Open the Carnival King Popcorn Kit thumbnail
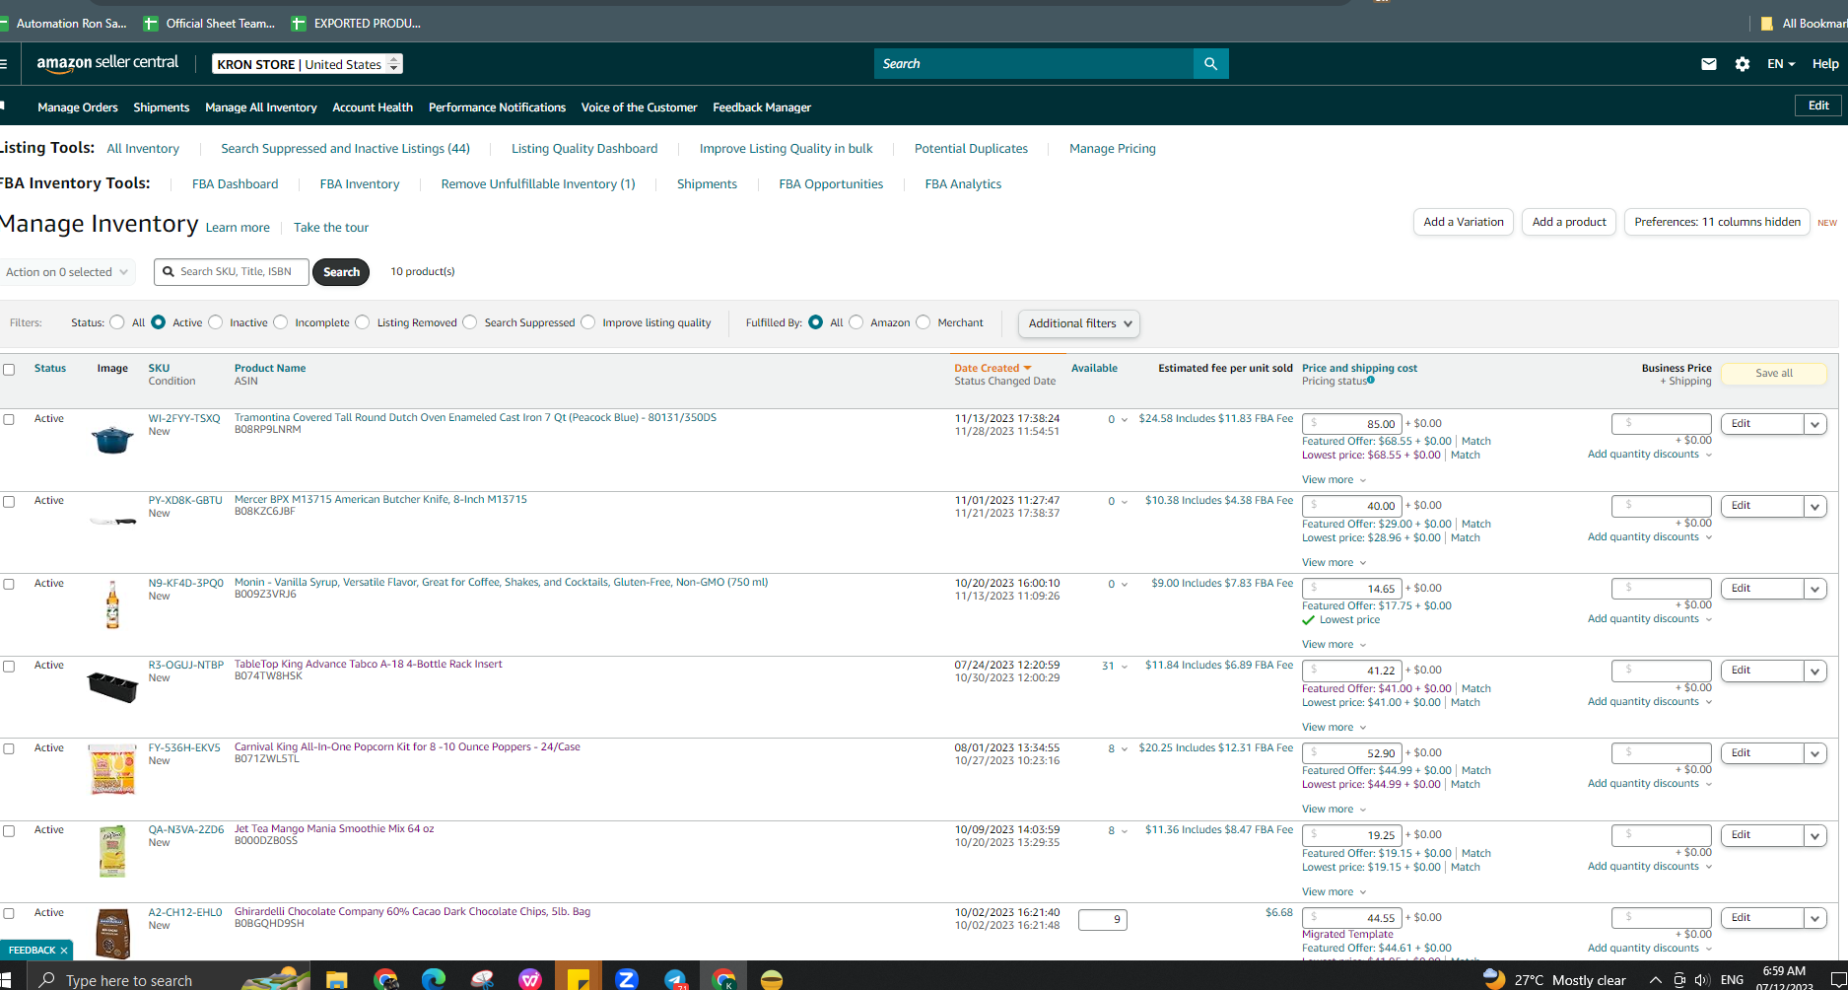 tap(112, 769)
